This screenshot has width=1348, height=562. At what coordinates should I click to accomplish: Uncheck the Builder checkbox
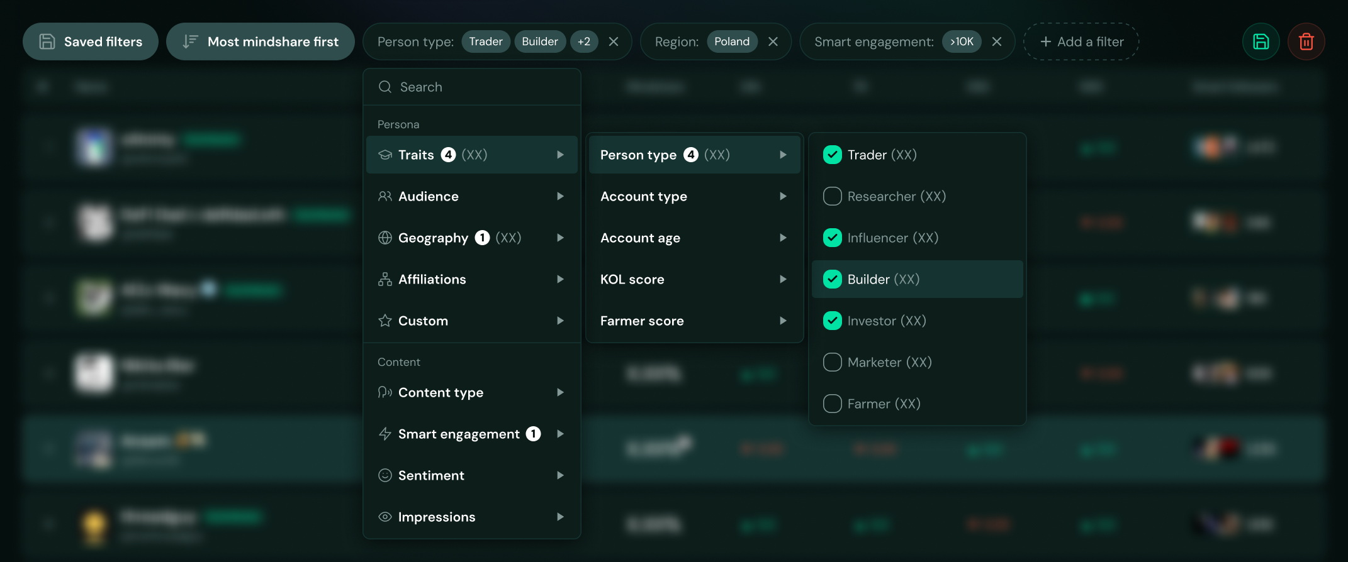tap(833, 279)
